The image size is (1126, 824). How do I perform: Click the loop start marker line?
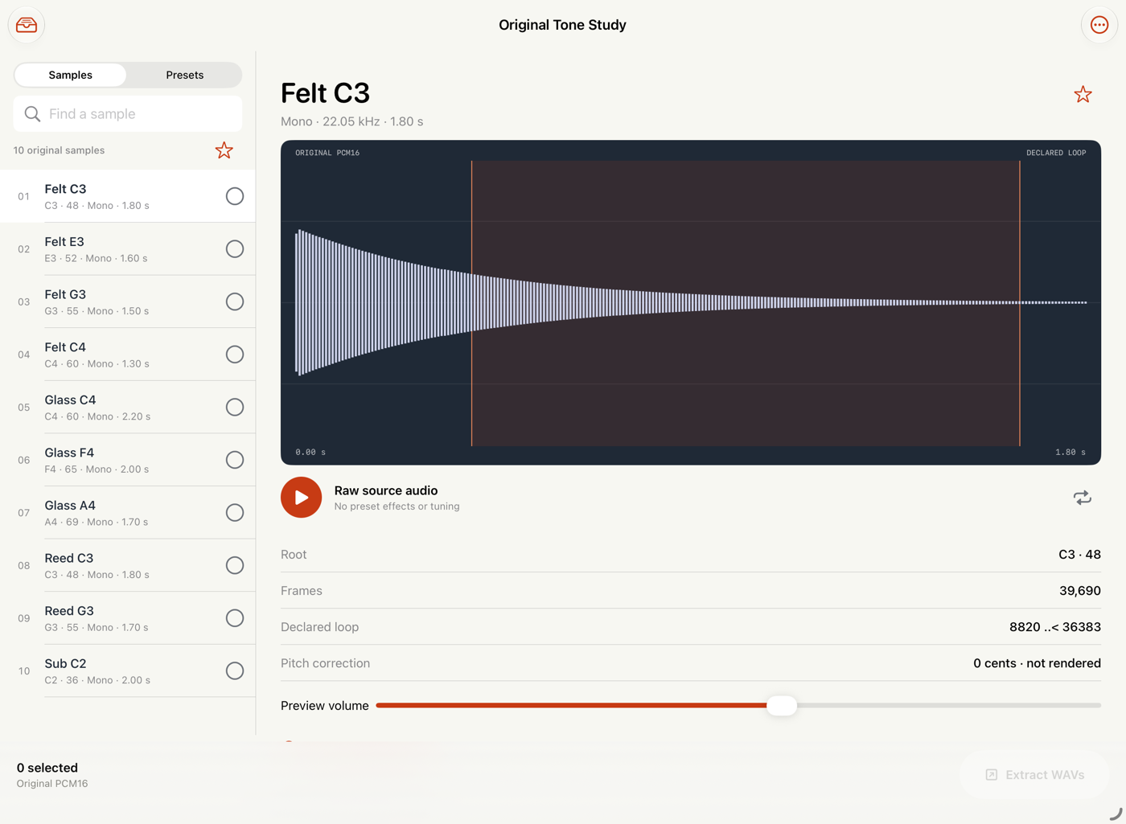[471, 303]
